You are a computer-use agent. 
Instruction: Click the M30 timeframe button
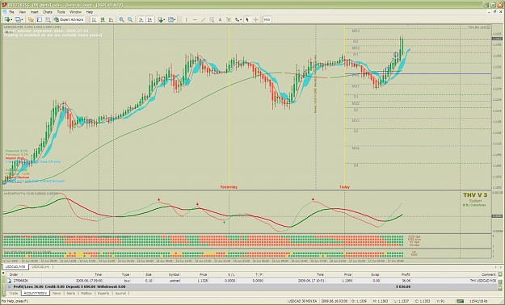click(267, 19)
